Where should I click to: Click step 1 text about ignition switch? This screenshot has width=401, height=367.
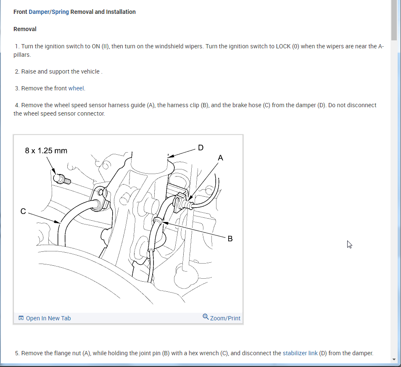click(198, 50)
